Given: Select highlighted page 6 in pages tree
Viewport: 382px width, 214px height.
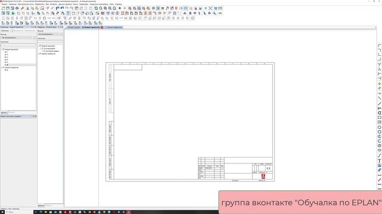Looking at the screenshot, I should pos(7,65).
